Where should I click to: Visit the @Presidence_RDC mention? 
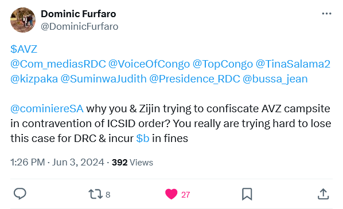[x=194, y=79]
